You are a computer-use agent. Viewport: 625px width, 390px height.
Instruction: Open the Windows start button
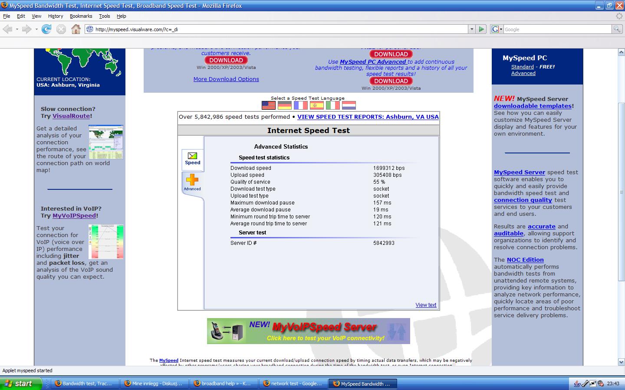[21, 383]
